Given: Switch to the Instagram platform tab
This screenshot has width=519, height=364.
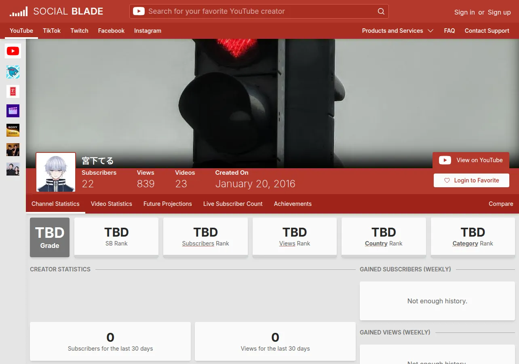Looking at the screenshot, I should pos(148,31).
